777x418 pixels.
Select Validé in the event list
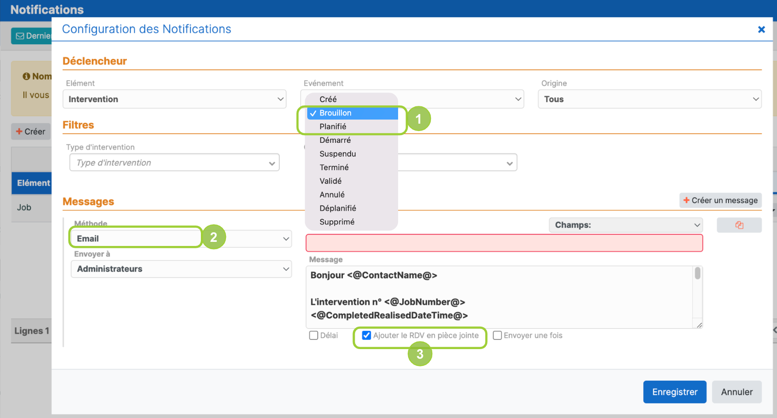(352, 181)
